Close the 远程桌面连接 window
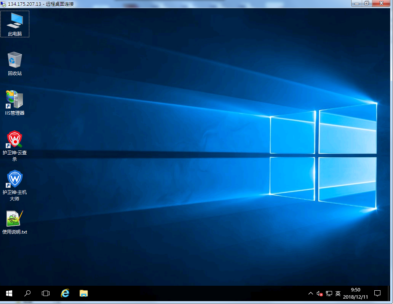Screen dimensions: 393x304 [x=381, y=3]
